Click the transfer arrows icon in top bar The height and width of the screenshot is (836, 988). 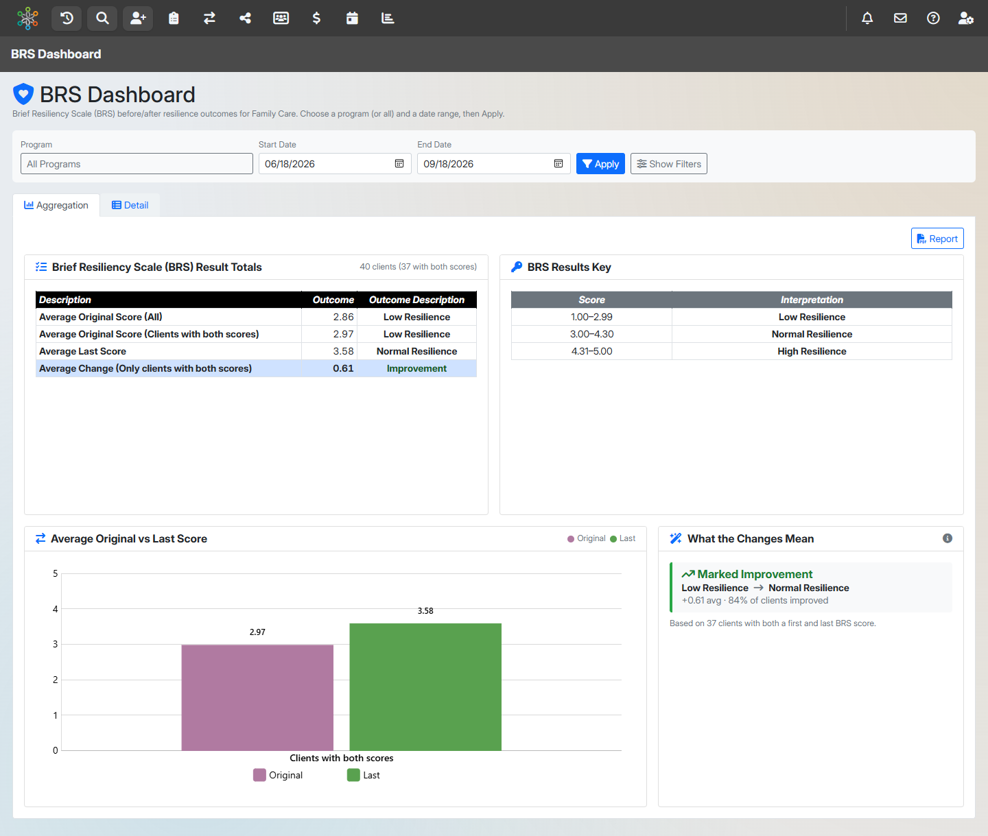click(209, 19)
